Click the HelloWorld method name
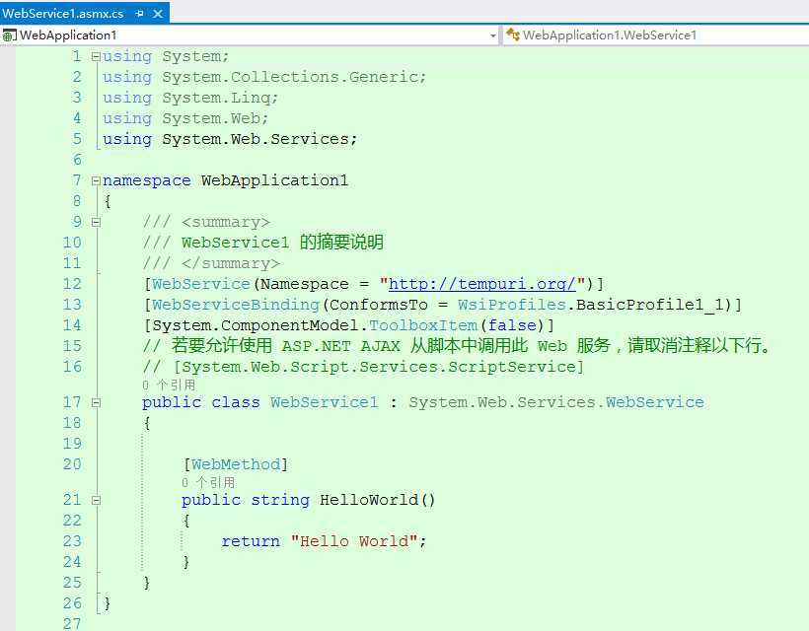Screen dimensions: 809x631 369,500
